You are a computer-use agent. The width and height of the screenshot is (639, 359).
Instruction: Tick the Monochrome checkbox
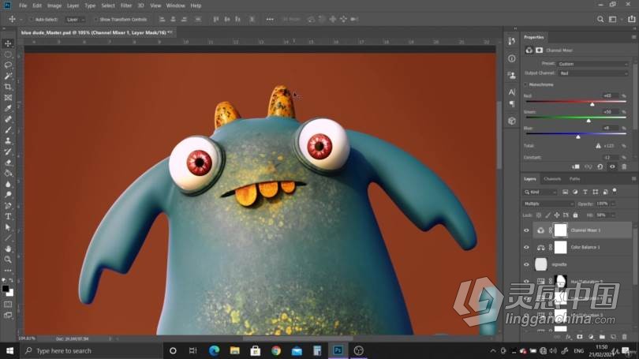click(525, 84)
